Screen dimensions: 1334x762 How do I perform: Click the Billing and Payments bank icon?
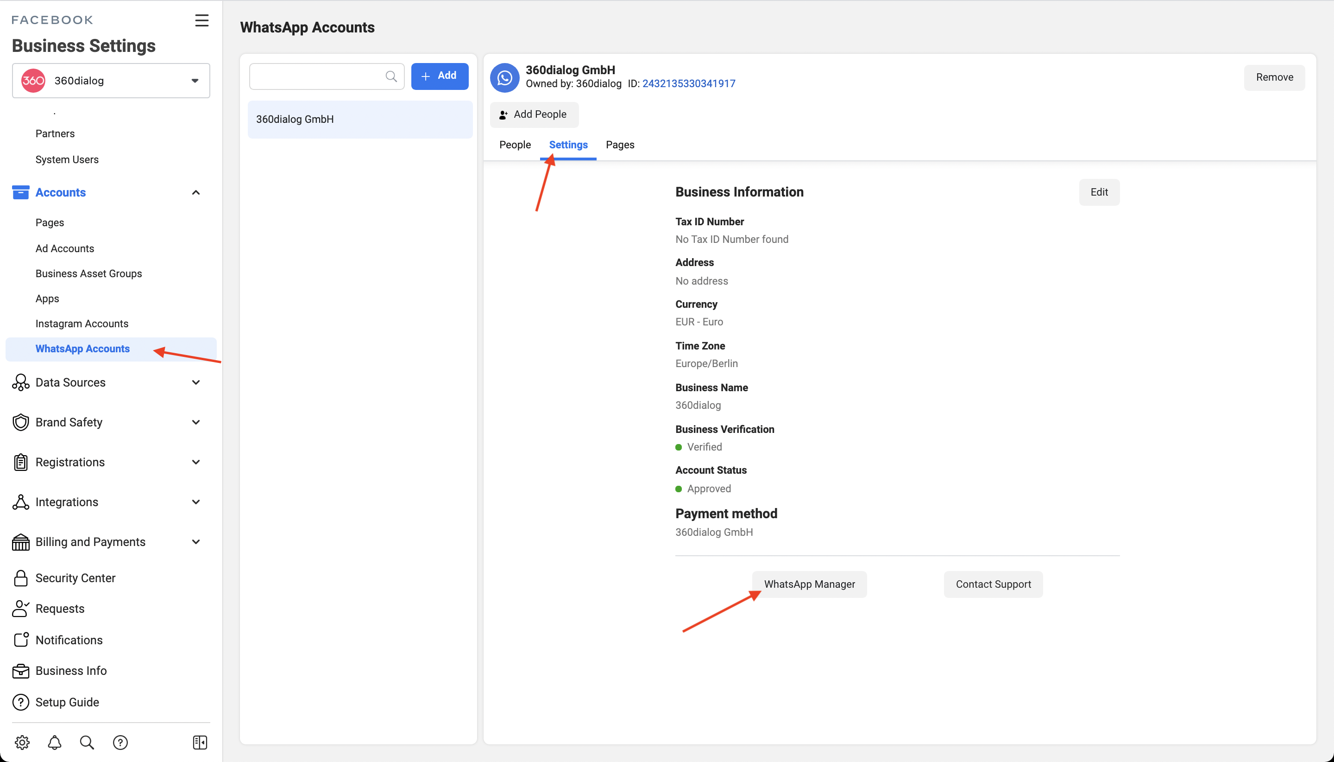[x=20, y=542]
